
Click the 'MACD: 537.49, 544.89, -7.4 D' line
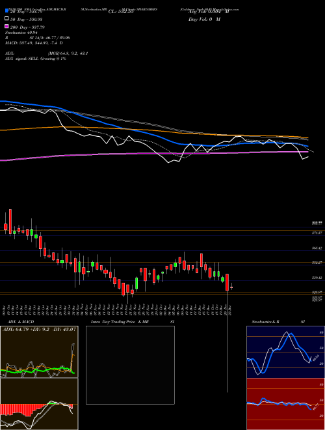[x=34, y=43]
